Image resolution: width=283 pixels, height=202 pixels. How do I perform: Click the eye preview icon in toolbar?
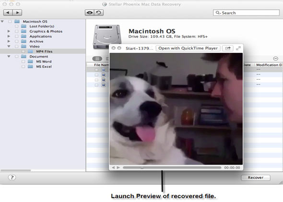click(90, 12)
